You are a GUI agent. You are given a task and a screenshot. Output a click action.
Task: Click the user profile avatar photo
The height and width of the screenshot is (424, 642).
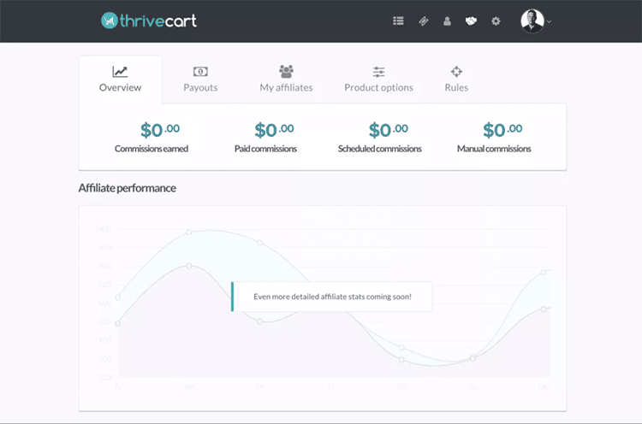coord(532,21)
